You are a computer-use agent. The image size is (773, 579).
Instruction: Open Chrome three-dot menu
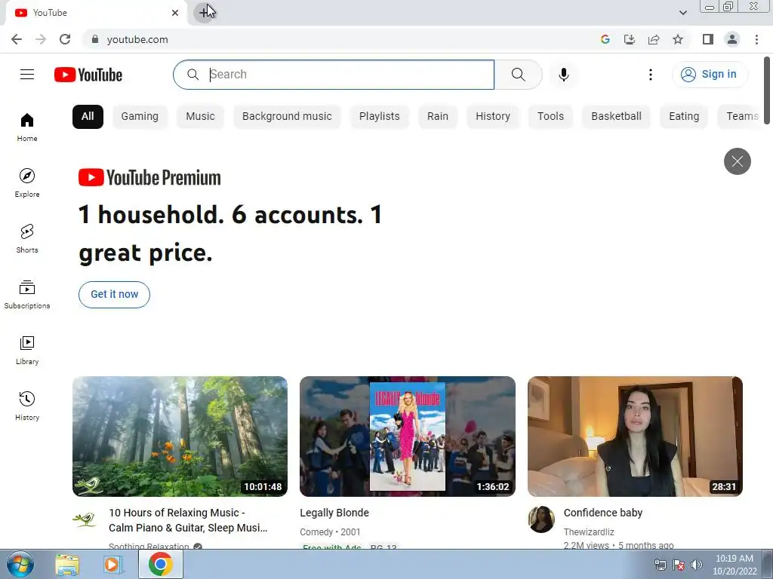(756, 39)
